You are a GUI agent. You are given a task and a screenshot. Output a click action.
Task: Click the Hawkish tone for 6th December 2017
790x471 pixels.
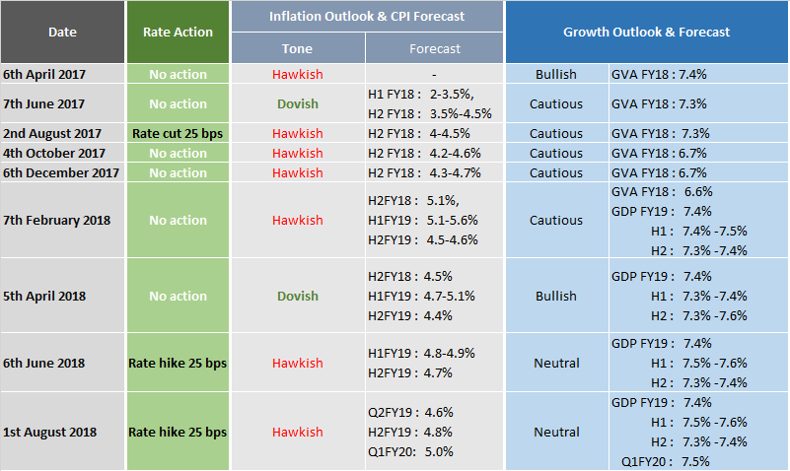click(x=298, y=172)
